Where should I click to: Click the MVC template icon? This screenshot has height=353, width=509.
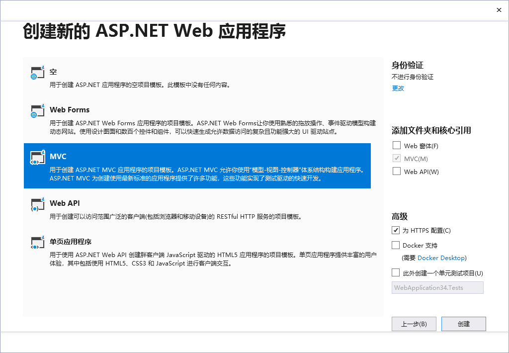click(x=37, y=157)
